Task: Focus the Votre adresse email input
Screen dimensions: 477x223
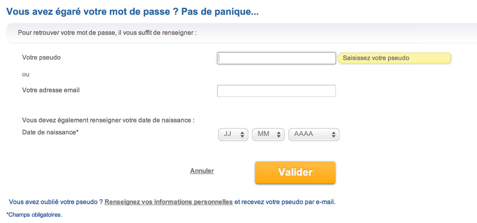Action: (x=276, y=91)
